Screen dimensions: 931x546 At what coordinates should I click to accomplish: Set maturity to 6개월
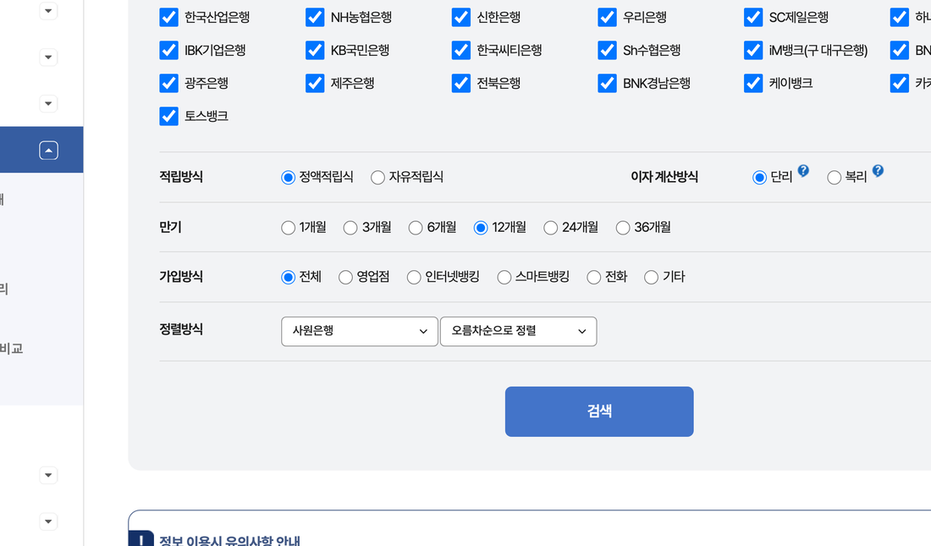(416, 229)
